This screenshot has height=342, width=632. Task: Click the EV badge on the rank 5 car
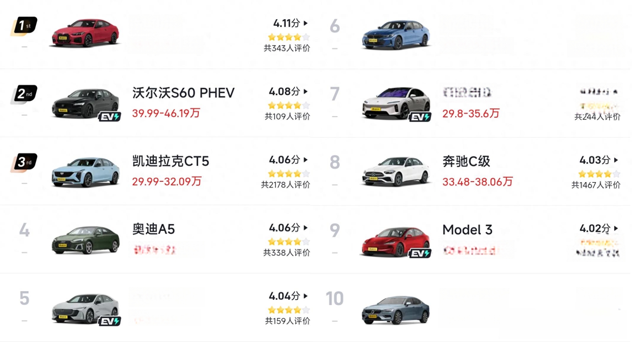coord(110,322)
